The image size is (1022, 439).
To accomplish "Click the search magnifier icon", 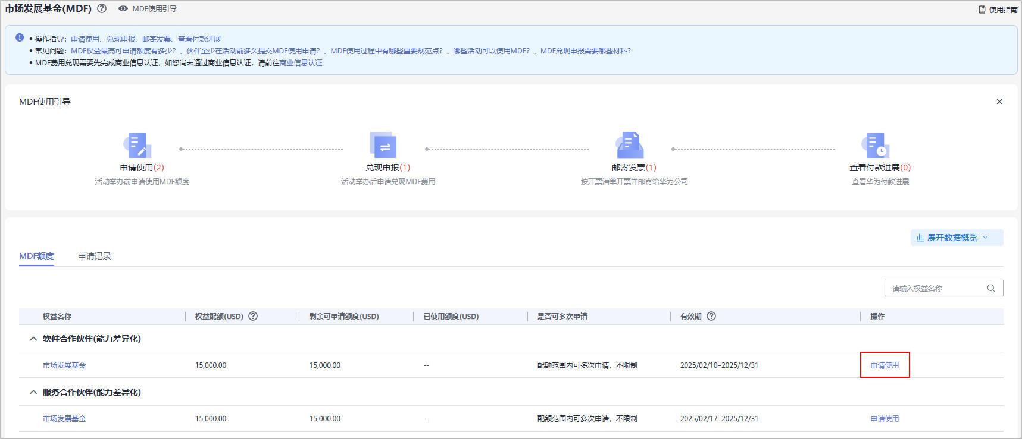I will point(991,288).
